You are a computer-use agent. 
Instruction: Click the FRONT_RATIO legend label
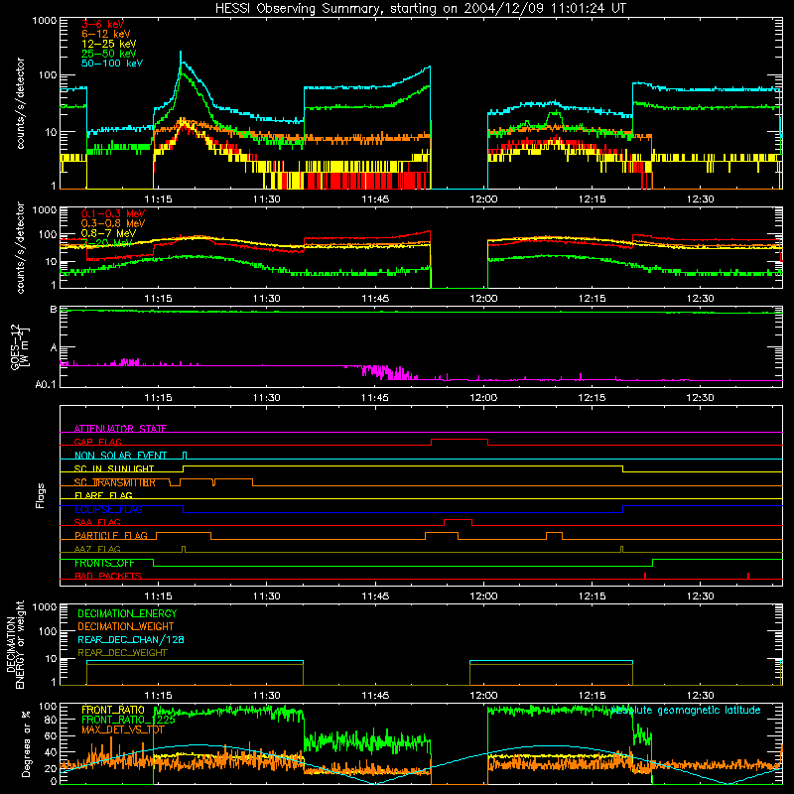(x=113, y=710)
